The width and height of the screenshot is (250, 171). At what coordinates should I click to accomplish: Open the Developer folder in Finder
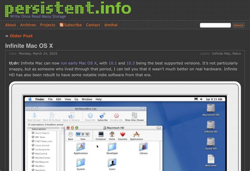click(112, 147)
